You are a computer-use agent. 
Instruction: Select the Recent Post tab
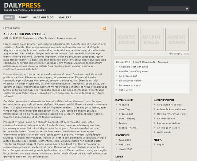[x=123, y=62]
